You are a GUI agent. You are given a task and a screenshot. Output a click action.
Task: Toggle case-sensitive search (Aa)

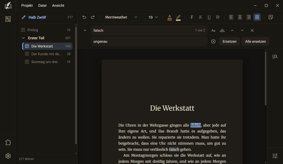(213, 30)
